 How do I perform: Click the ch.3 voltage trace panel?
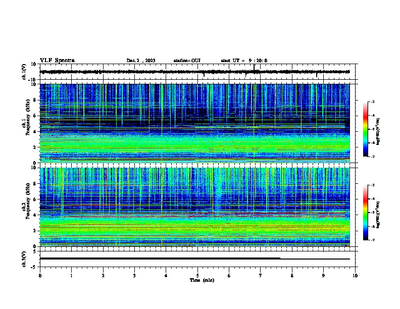(x=197, y=259)
